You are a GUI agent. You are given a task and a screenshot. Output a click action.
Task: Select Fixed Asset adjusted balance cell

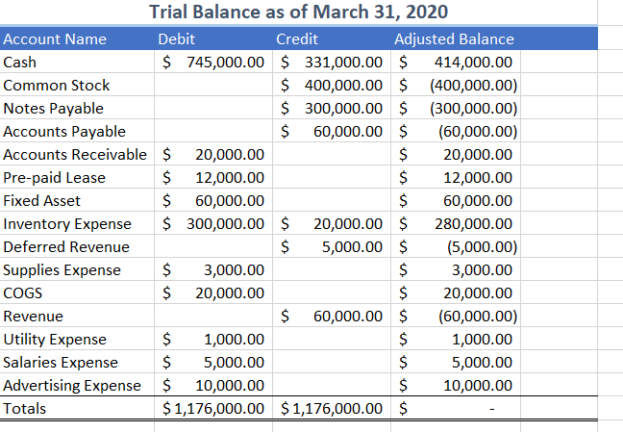456,200
